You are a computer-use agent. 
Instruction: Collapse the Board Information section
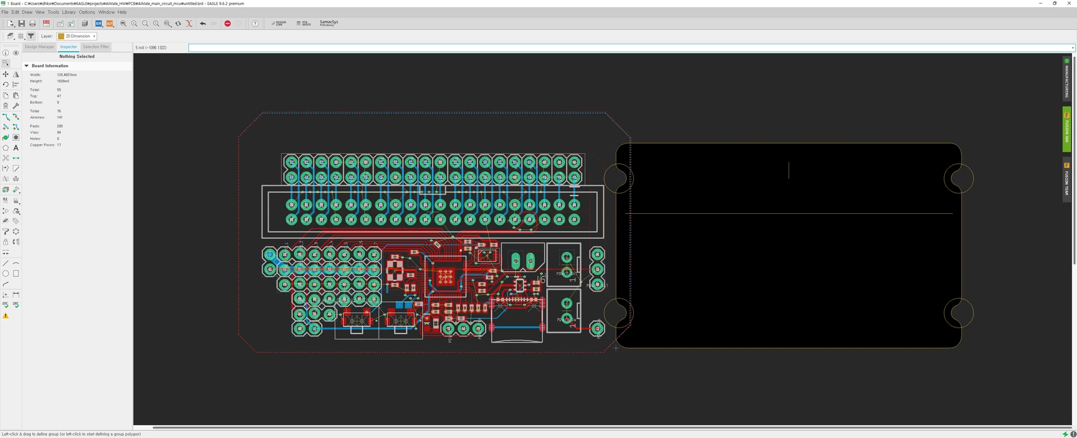(26, 66)
